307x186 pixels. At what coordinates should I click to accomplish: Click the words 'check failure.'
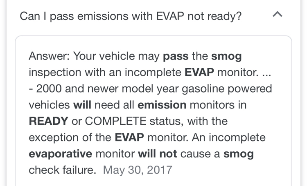(62, 170)
